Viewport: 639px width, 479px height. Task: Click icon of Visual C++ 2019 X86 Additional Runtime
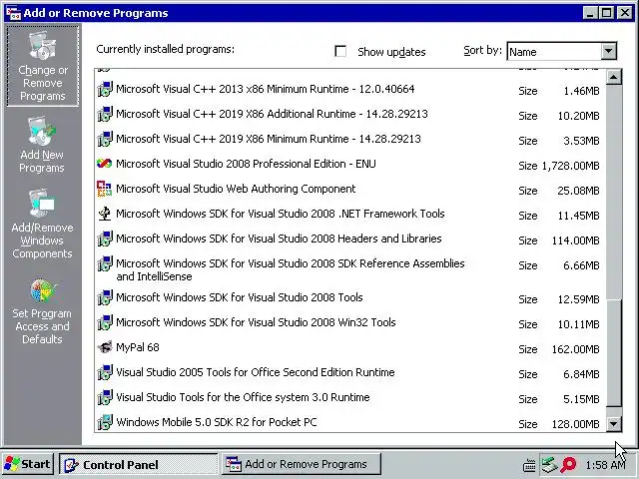coord(105,114)
